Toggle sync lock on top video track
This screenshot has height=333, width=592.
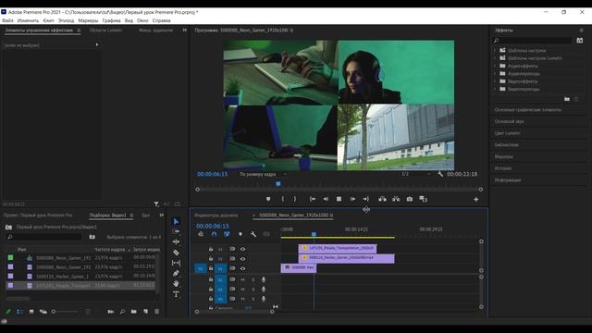[x=232, y=249]
